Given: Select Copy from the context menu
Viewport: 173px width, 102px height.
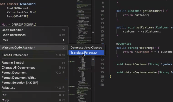Looking at the screenshot, I should pos(34,100).
